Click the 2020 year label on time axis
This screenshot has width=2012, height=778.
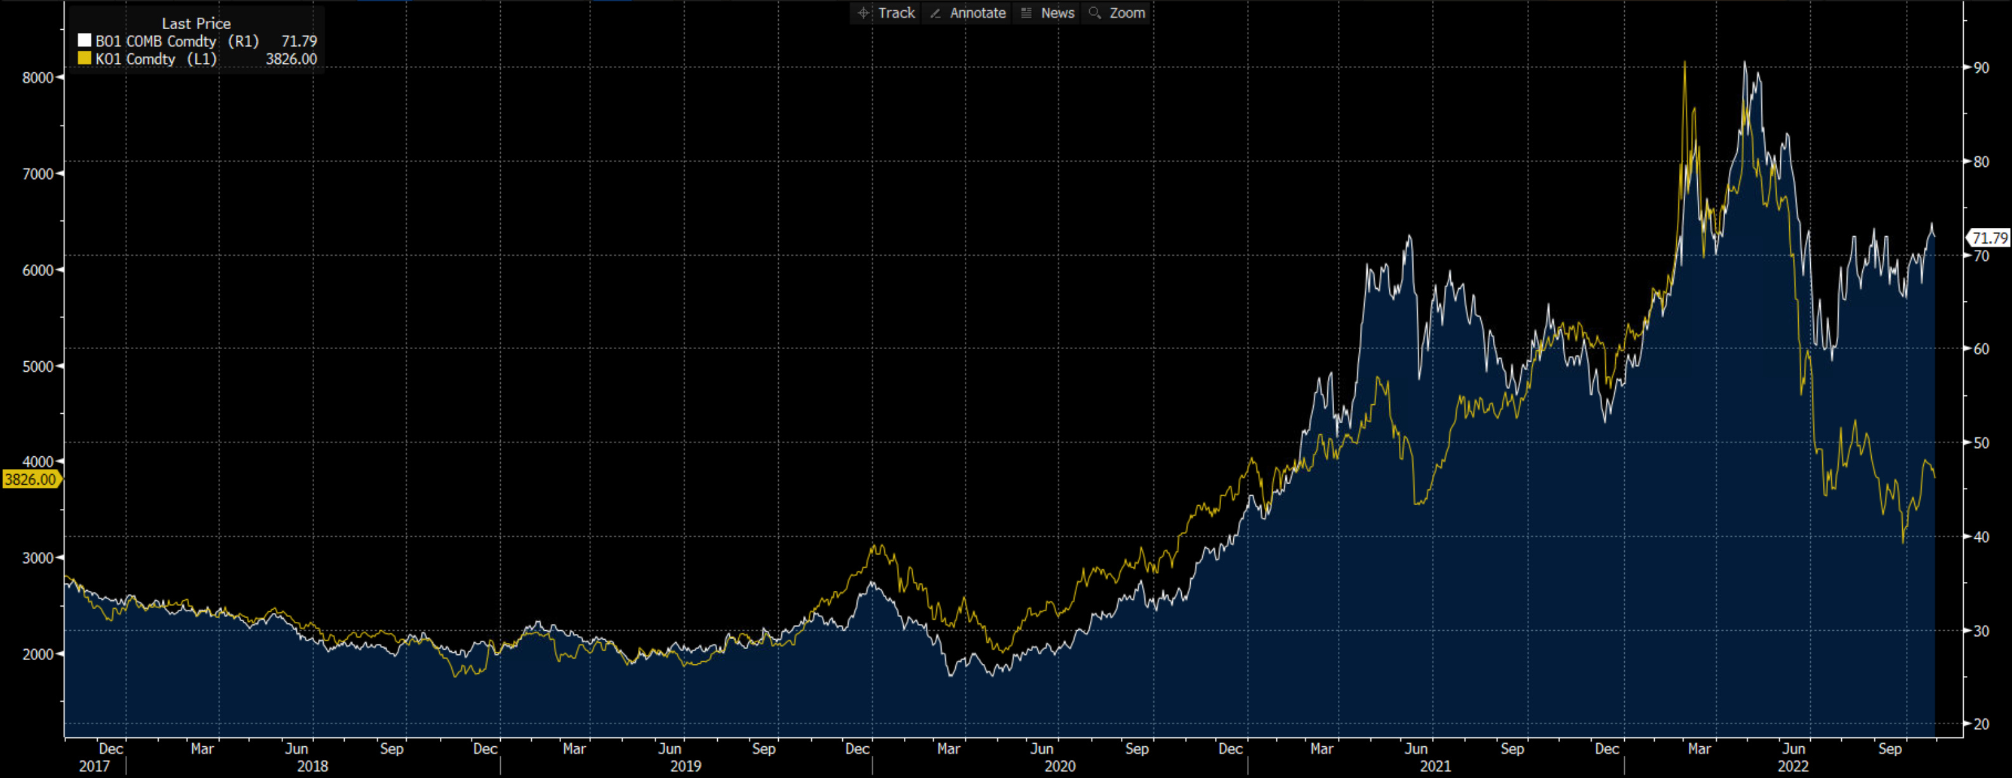coord(1059,765)
